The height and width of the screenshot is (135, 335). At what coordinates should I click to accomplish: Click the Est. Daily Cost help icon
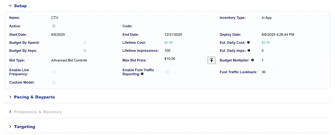(x=249, y=42)
